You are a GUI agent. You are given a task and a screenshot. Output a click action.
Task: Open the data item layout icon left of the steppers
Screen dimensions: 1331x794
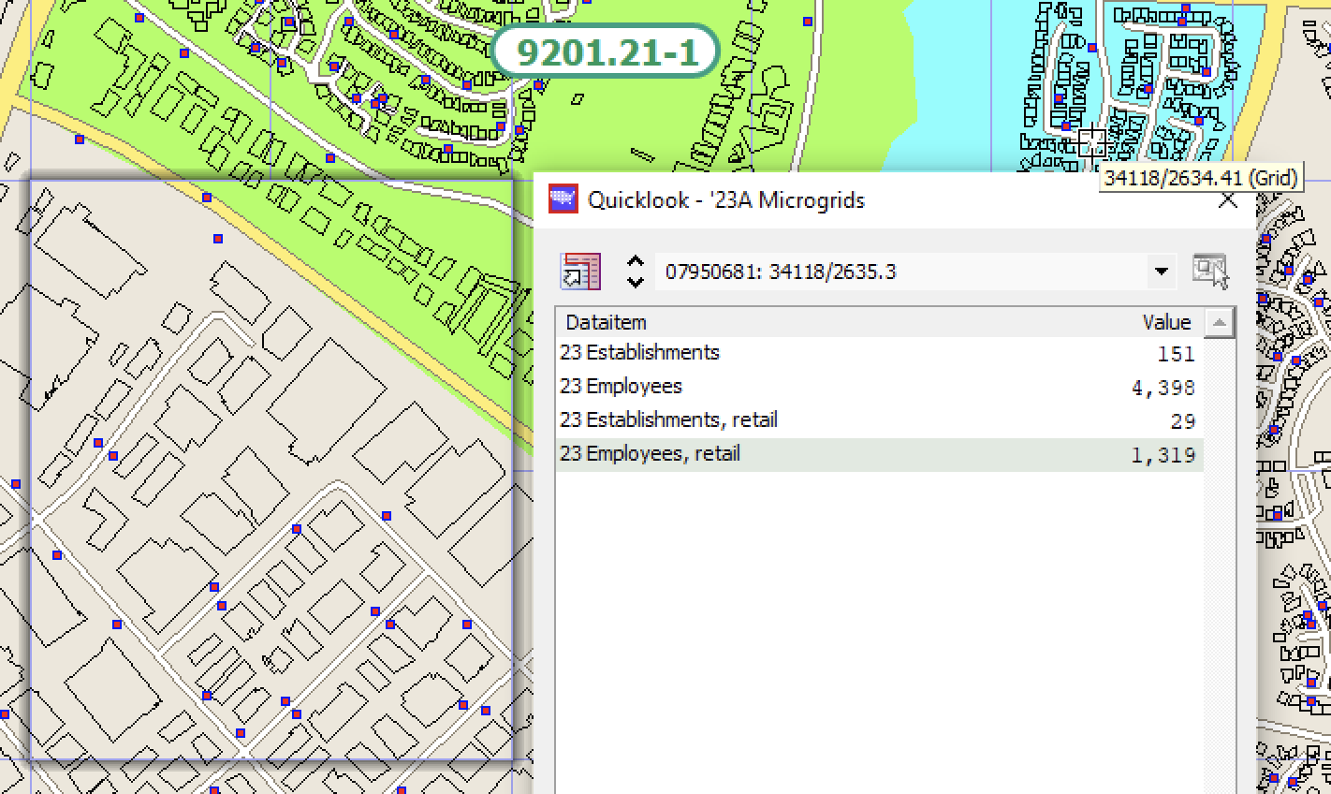pos(580,272)
